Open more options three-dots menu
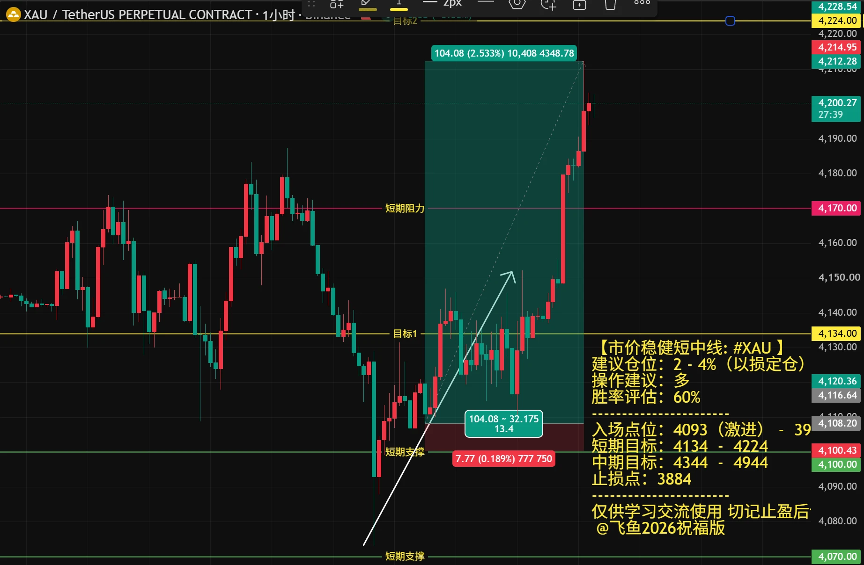The image size is (864, 565). 642,3
